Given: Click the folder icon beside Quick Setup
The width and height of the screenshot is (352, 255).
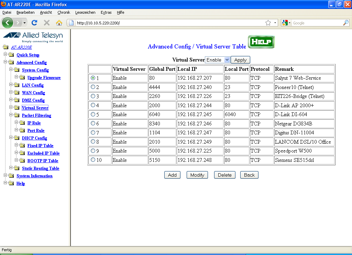Looking at the screenshot, I should point(11,55).
